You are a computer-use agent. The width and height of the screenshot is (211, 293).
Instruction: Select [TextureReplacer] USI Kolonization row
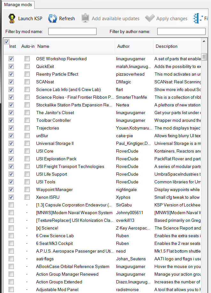click(102, 220)
